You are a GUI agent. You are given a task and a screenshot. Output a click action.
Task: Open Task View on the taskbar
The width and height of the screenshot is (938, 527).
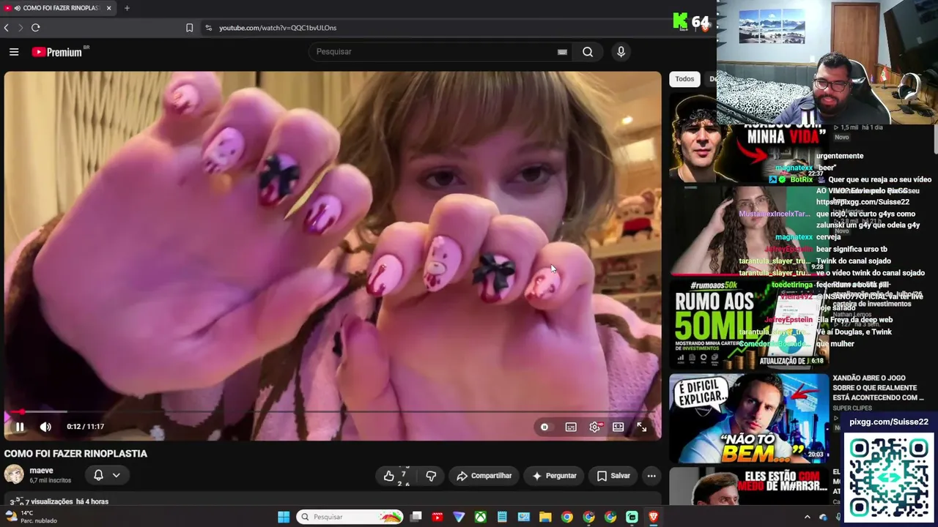(x=416, y=517)
